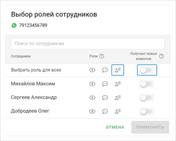Click help icon beside Получает новых клиентов

point(161,56)
